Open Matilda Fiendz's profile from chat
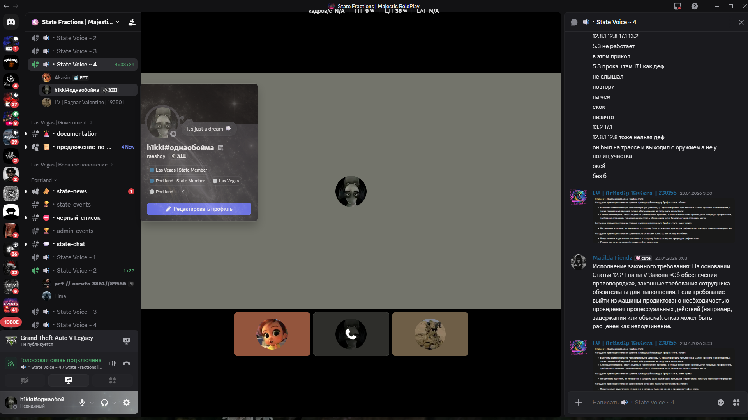 tap(612, 258)
